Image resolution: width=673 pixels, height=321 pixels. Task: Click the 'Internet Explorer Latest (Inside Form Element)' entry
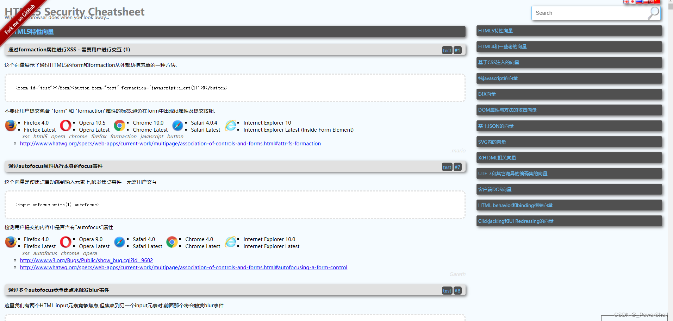click(298, 130)
